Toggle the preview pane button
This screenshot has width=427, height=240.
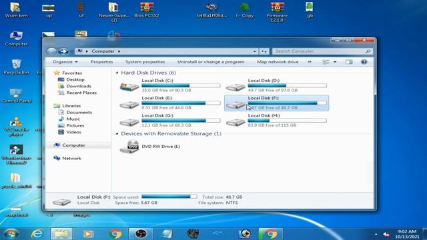[349, 62]
